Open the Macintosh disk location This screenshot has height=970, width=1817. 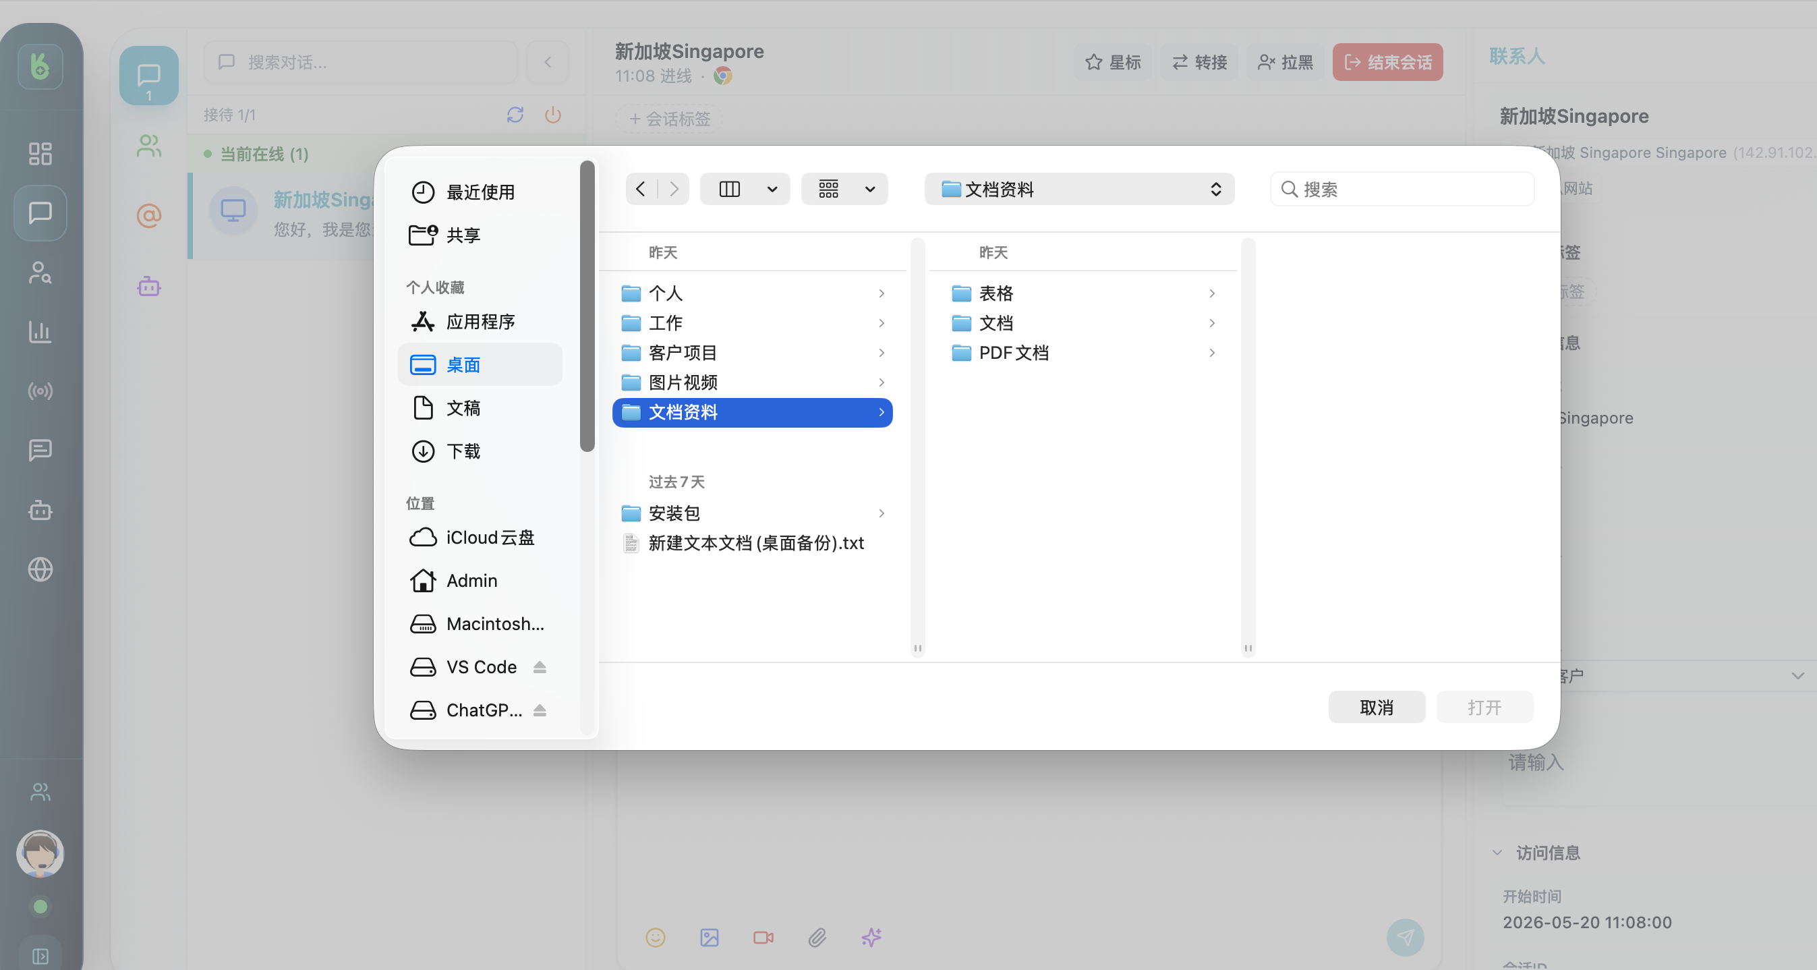(480, 625)
